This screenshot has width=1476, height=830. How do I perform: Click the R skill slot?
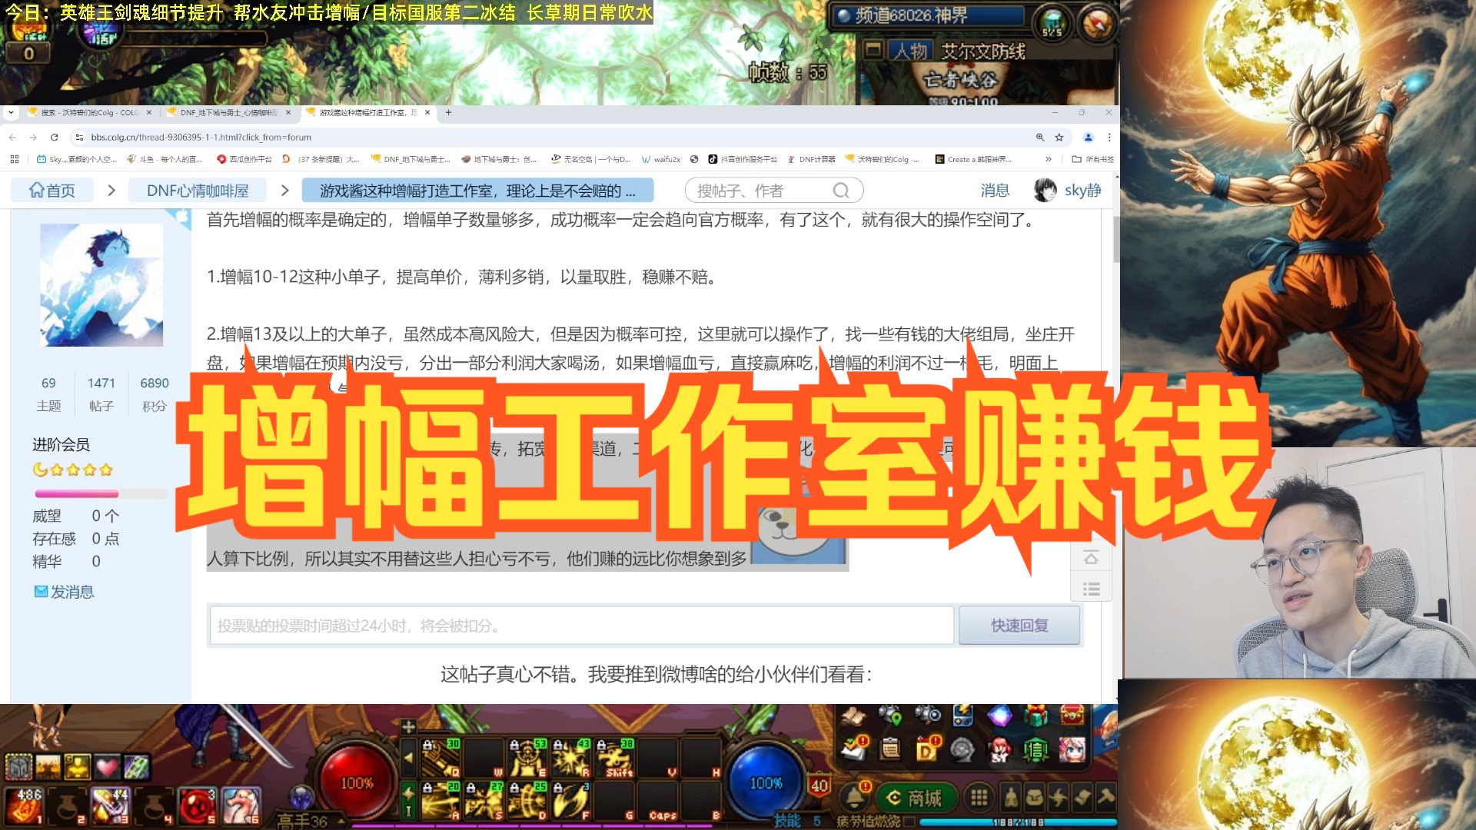[571, 758]
